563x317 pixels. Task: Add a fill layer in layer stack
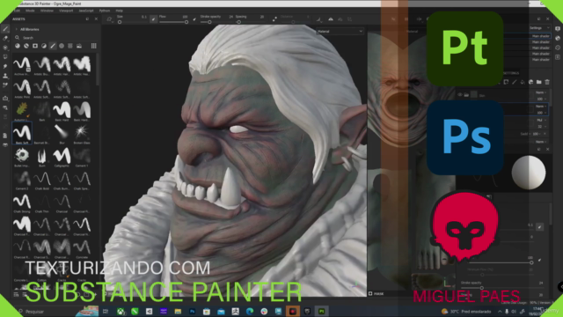click(523, 82)
